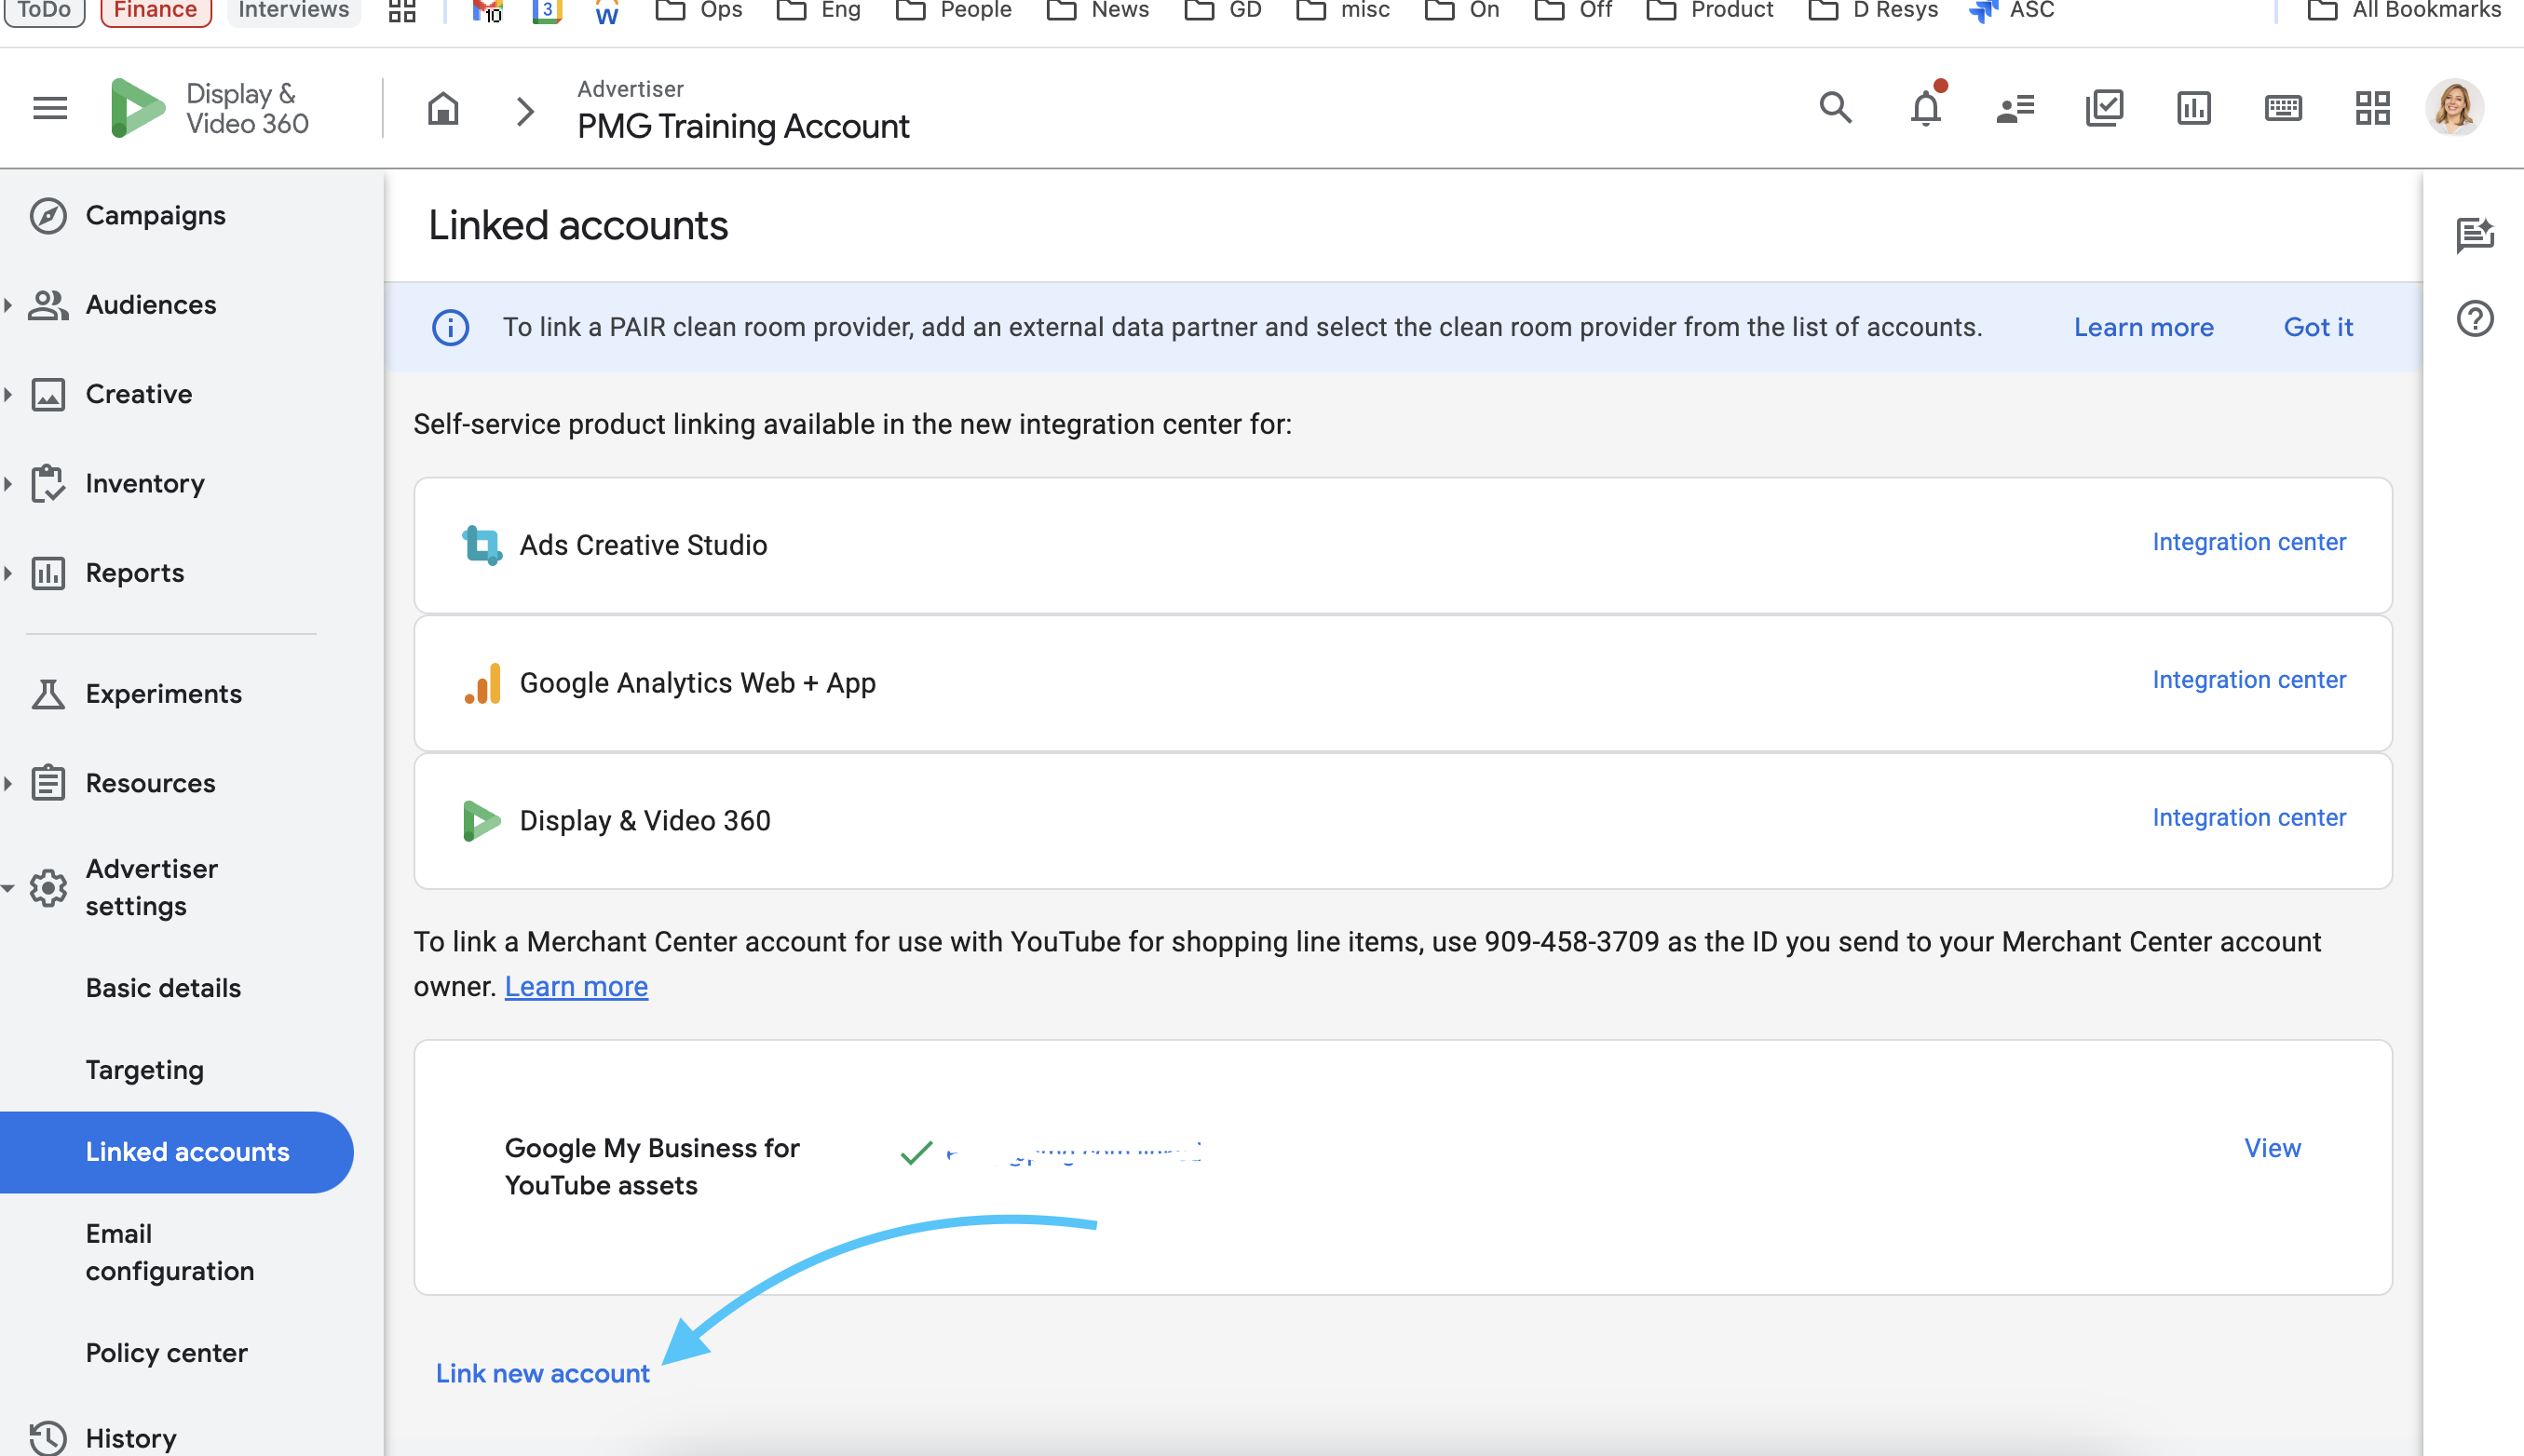Click the Experiments flask icon
The height and width of the screenshot is (1456, 2524).
49,693
